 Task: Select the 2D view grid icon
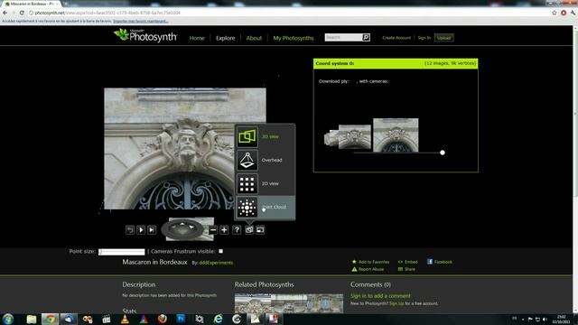pos(247,183)
